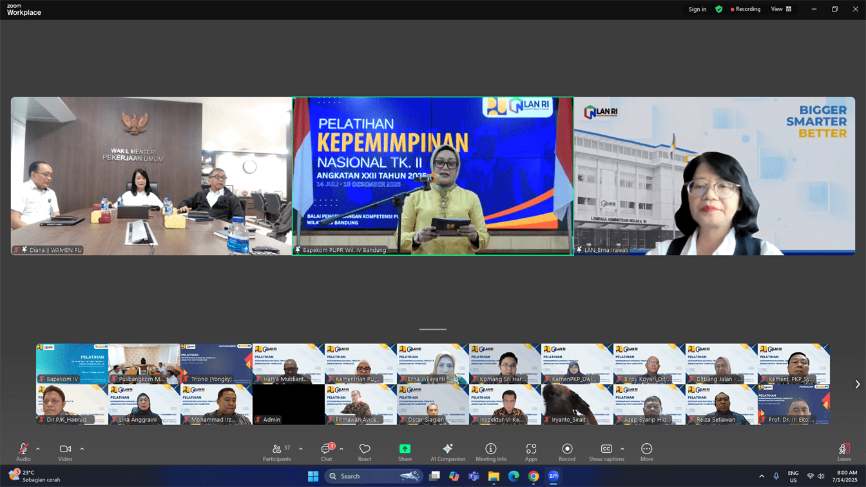Adjust the gallery divider handle above the thumbnails
The height and width of the screenshot is (487, 866).
[x=433, y=329]
